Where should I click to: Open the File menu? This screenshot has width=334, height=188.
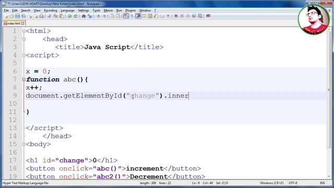click(x=6, y=10)
